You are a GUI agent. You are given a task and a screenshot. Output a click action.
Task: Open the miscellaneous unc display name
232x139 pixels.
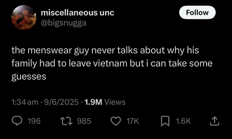click(x=77, y=13)
